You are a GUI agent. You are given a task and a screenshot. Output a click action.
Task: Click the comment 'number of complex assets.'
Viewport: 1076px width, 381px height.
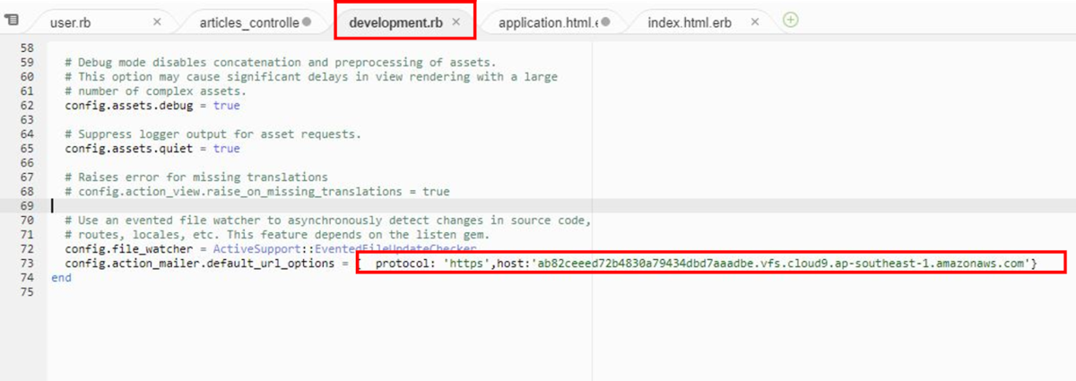tap(155, 91)
